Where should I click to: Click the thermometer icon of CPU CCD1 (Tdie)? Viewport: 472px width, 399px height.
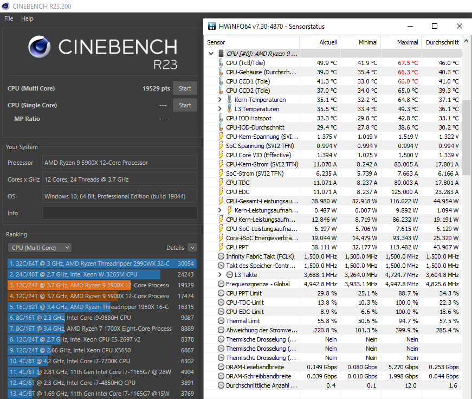(x=221, y=81)
